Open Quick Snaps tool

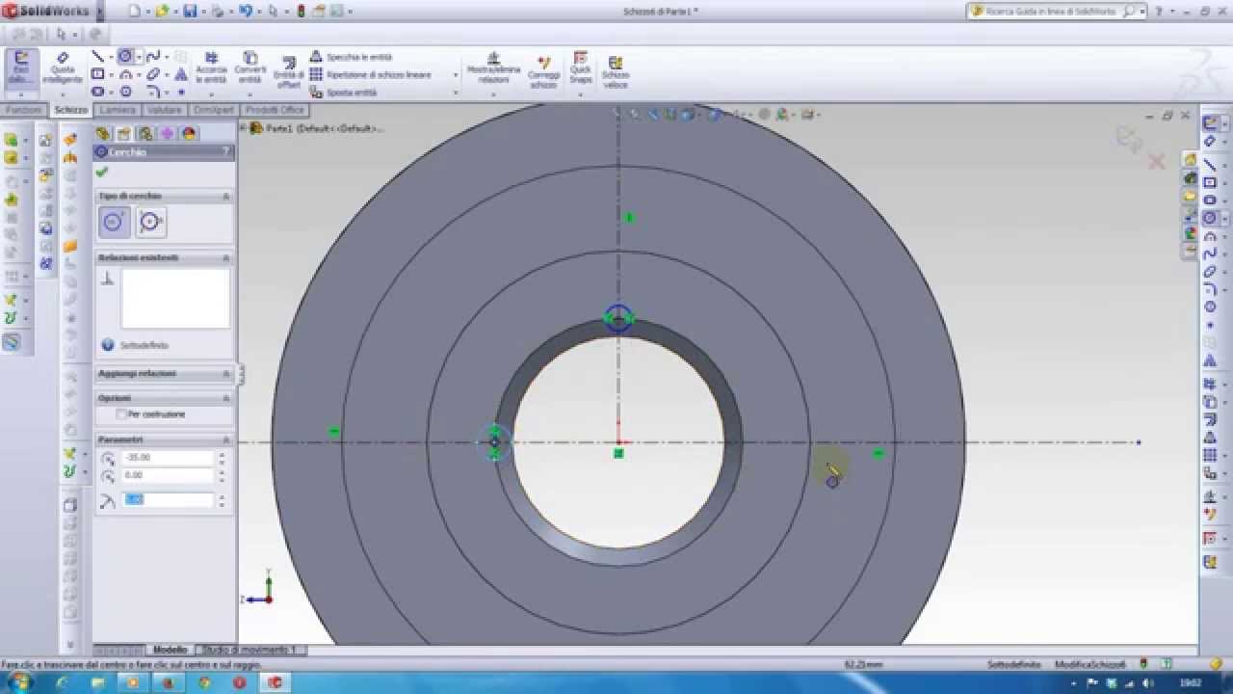[580, 68]
